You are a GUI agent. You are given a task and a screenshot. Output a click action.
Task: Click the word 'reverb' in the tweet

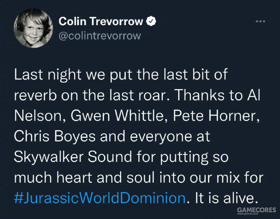35,95
